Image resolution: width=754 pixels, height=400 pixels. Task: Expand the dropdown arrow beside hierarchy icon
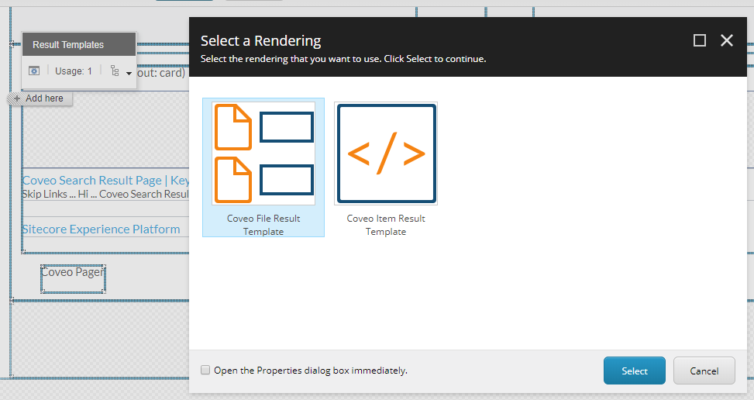tap(129, 73)
